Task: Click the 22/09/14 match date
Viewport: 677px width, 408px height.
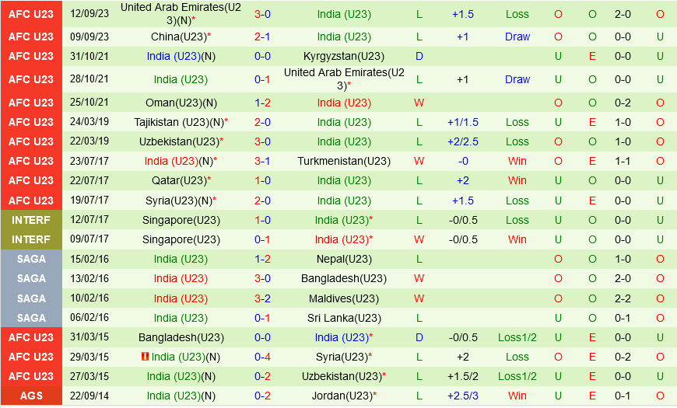Action: click(x=89, y=396)
